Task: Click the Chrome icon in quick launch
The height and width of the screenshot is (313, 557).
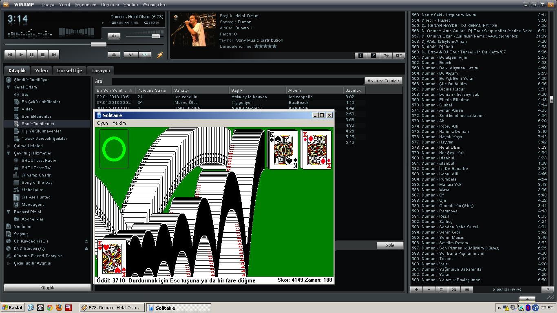Action: tap(49, 308)
